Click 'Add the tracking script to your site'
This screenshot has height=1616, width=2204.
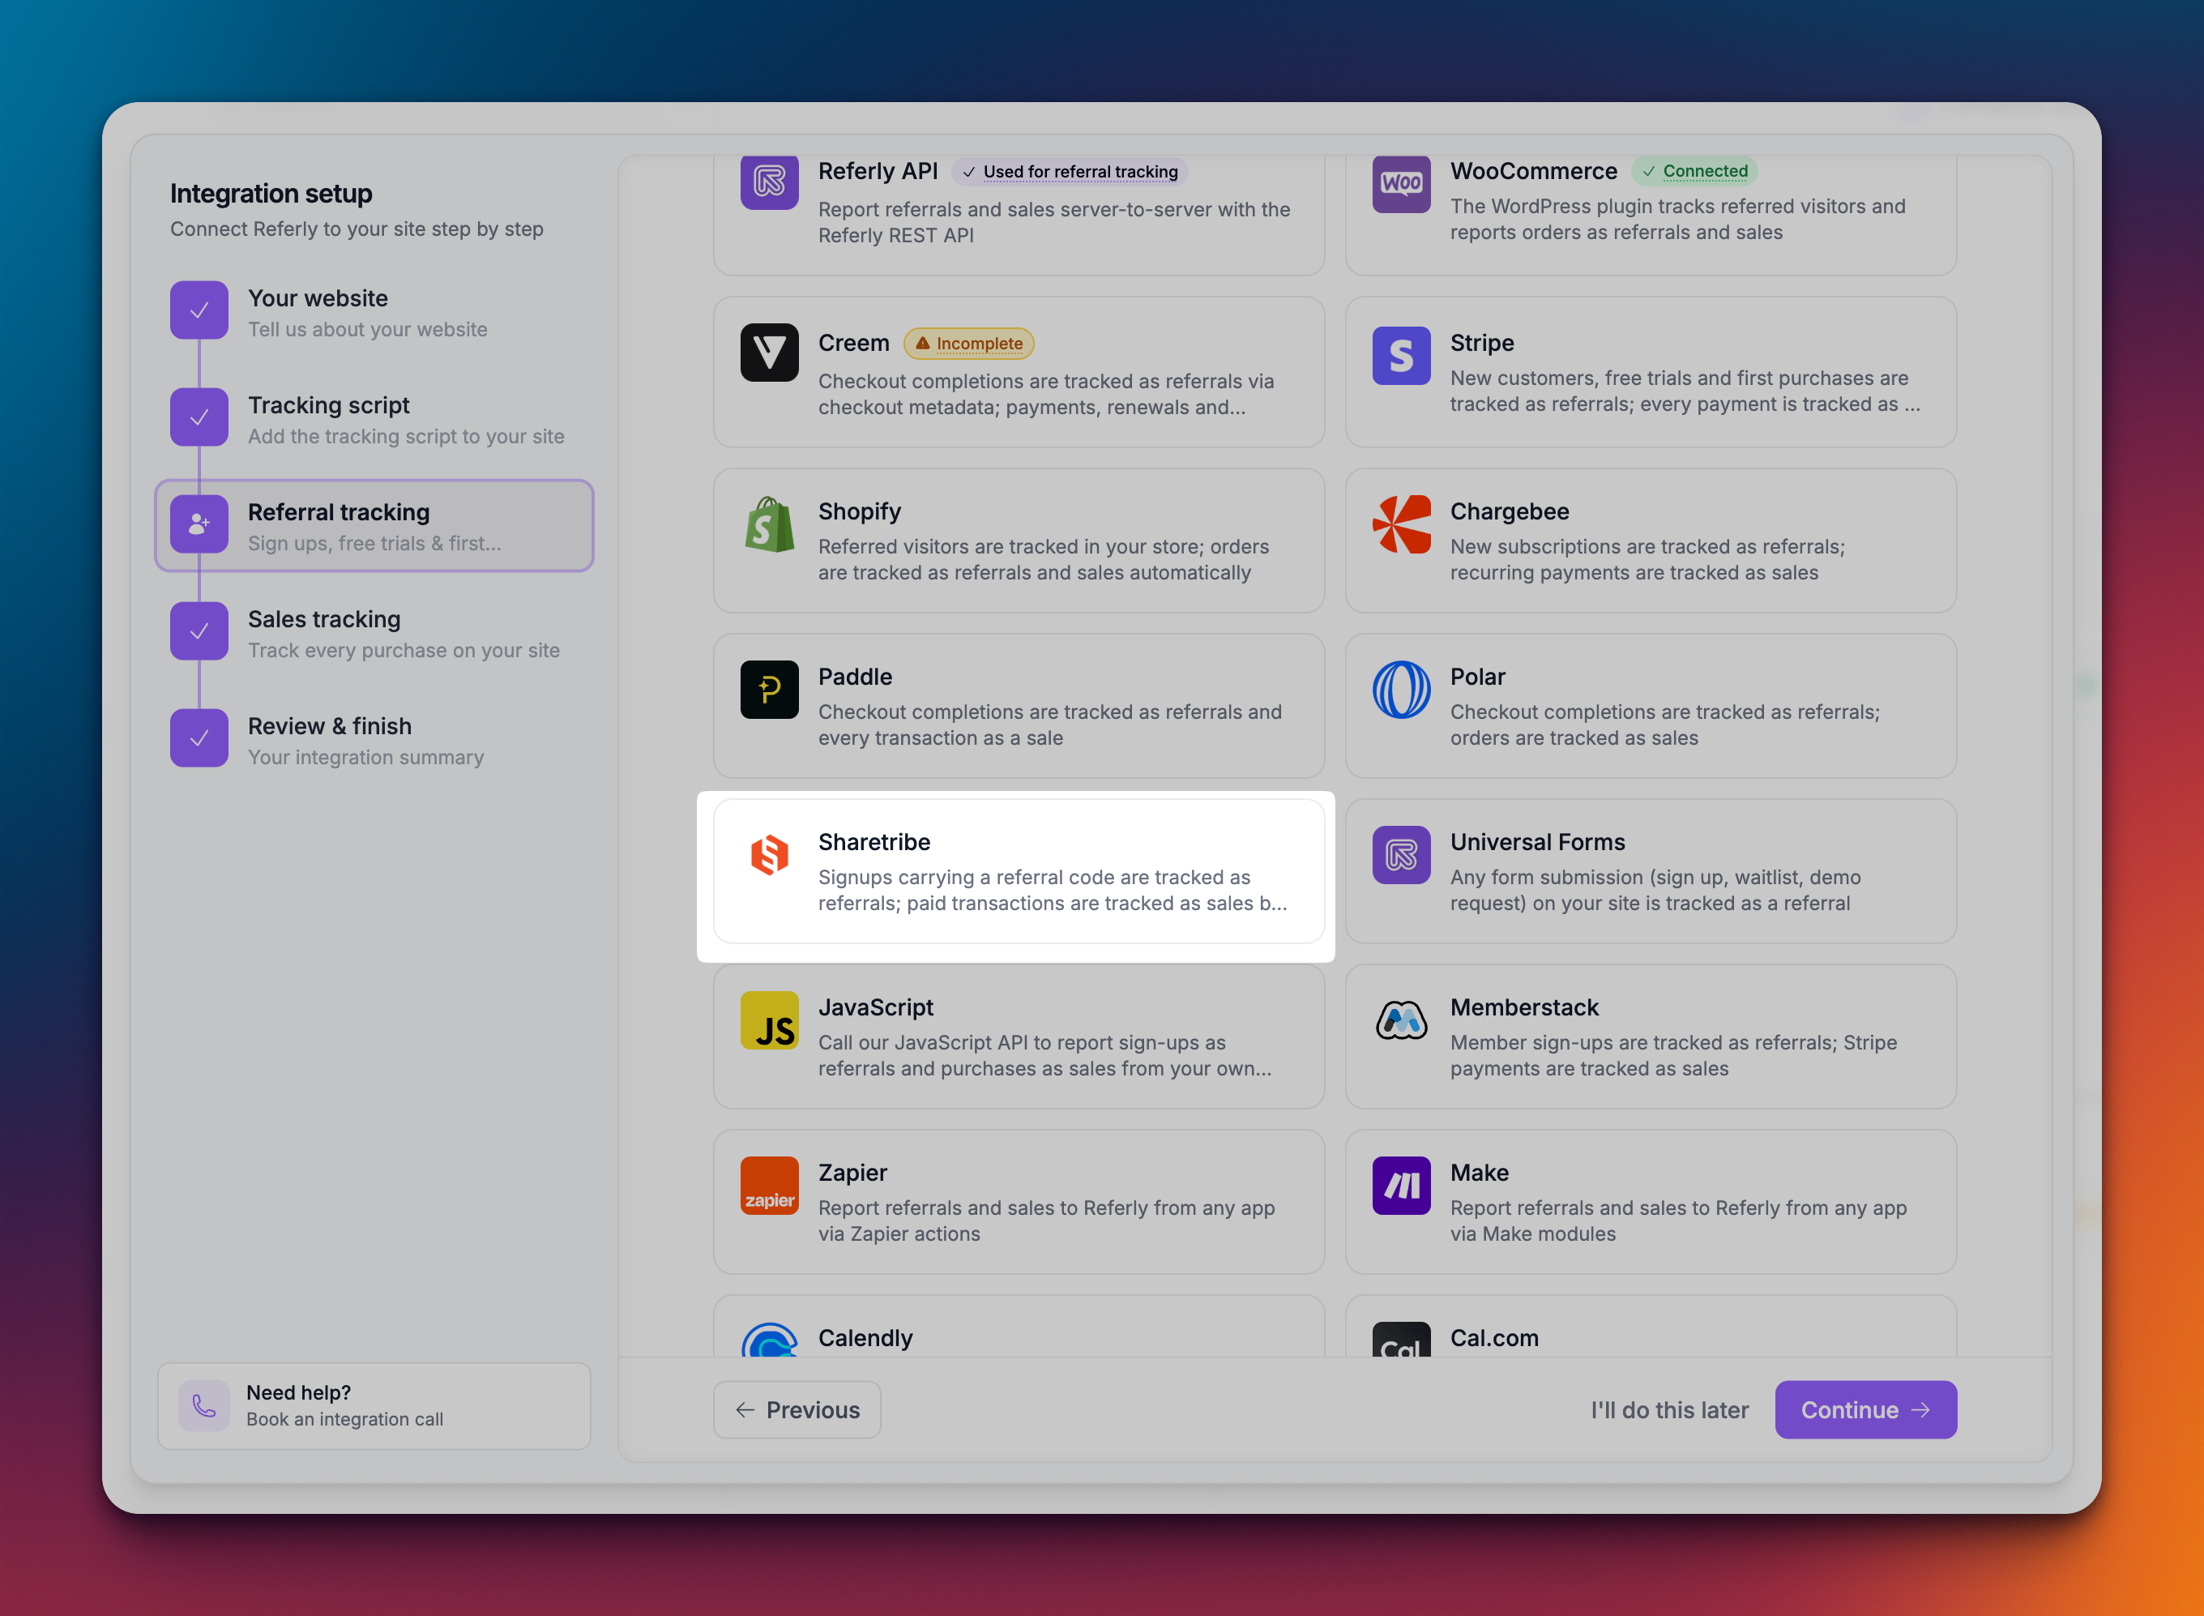click(406, 436)
